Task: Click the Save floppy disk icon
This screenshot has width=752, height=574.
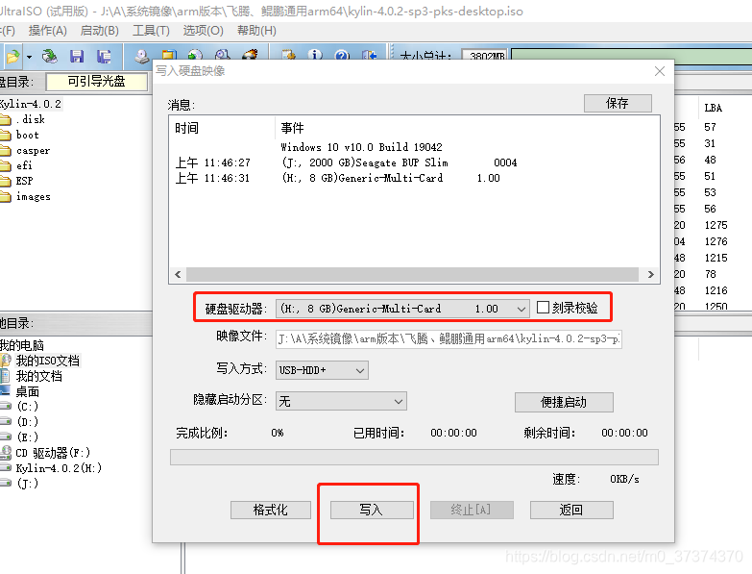Action: click(x=77, y=56)
